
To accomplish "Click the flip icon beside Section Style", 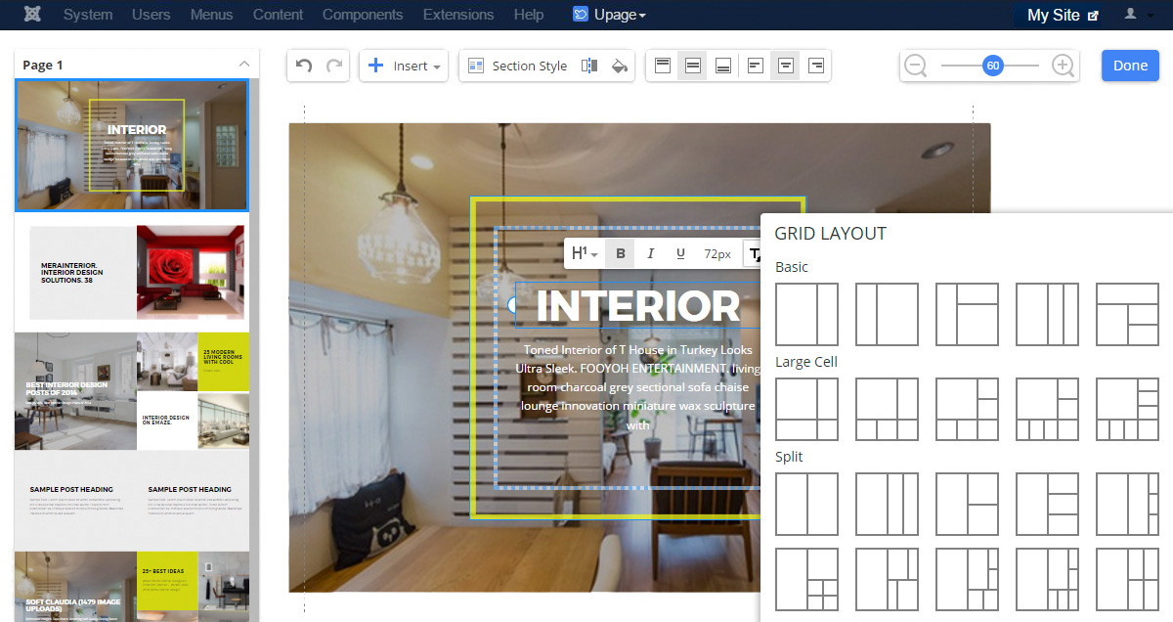I will point(588,66).
